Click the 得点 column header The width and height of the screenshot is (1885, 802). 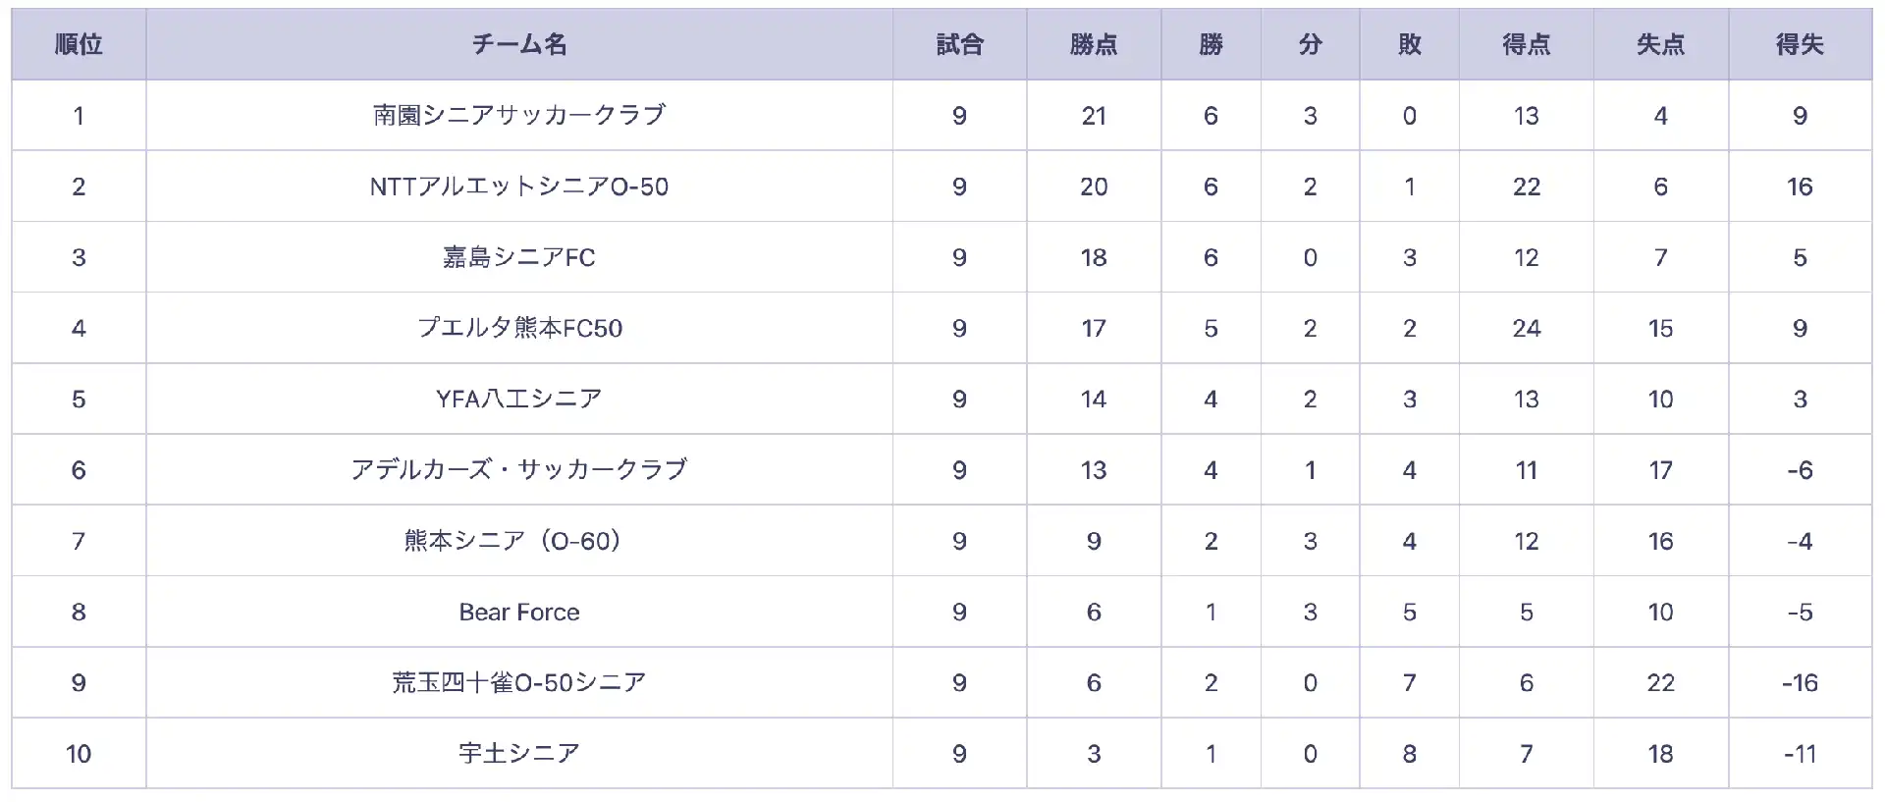point(1526,44)
